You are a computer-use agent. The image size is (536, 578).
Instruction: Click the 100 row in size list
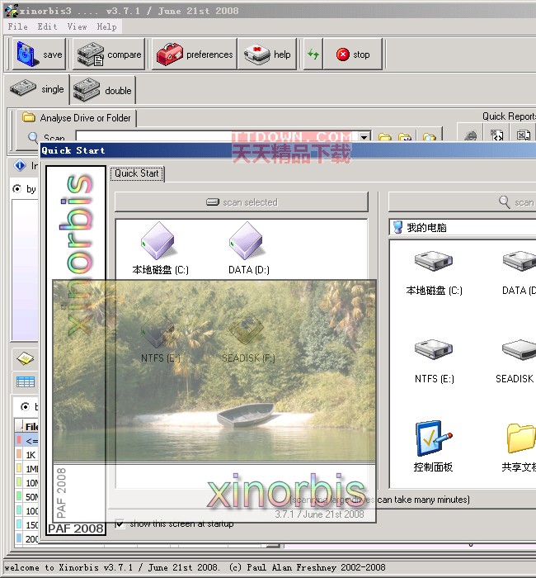(27, 510)
